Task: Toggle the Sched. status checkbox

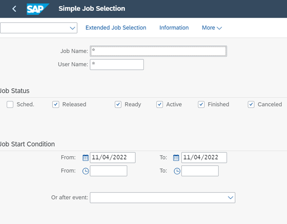Action: pyautogui.click(x=10, y=105)
